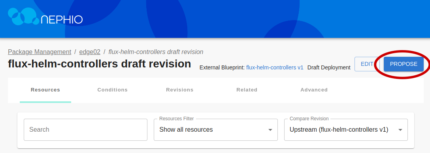Open the Package Management breadcrumb link

point(40,52)
